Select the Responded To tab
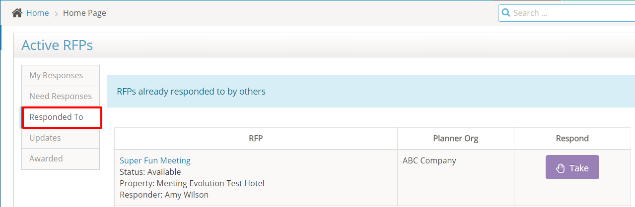This screenshot has width=635, height=207. [56, 117]
